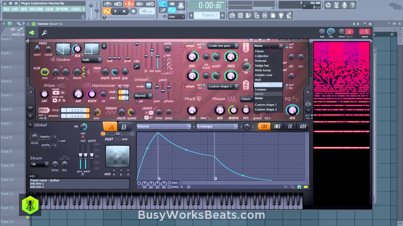The image size is (403, 226).
Task: Toggle the pluck blur LED
Action: pos(199,118)
